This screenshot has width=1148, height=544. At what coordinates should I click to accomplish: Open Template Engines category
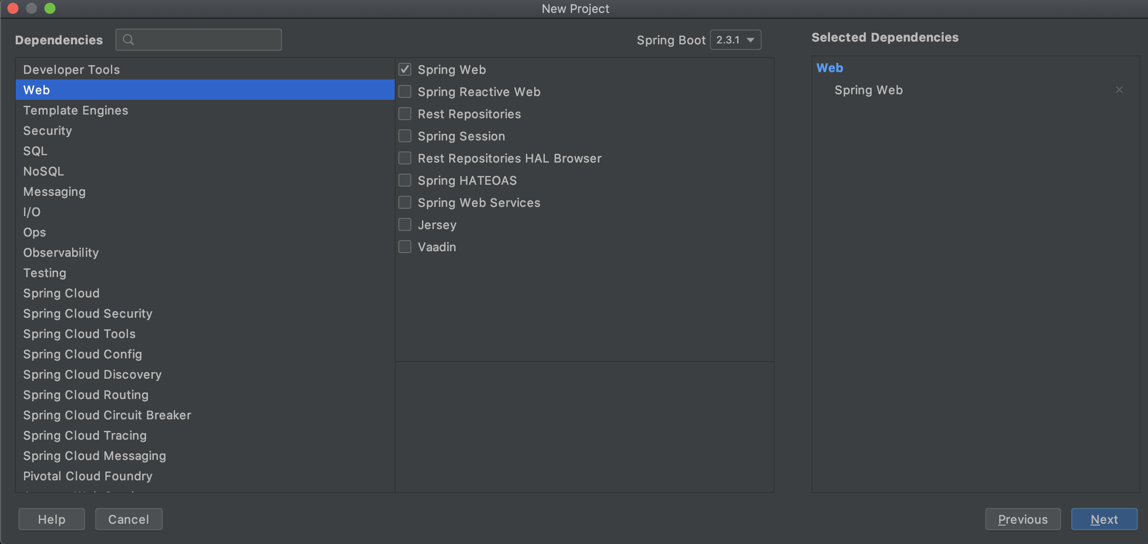click(x=205, y=110)
